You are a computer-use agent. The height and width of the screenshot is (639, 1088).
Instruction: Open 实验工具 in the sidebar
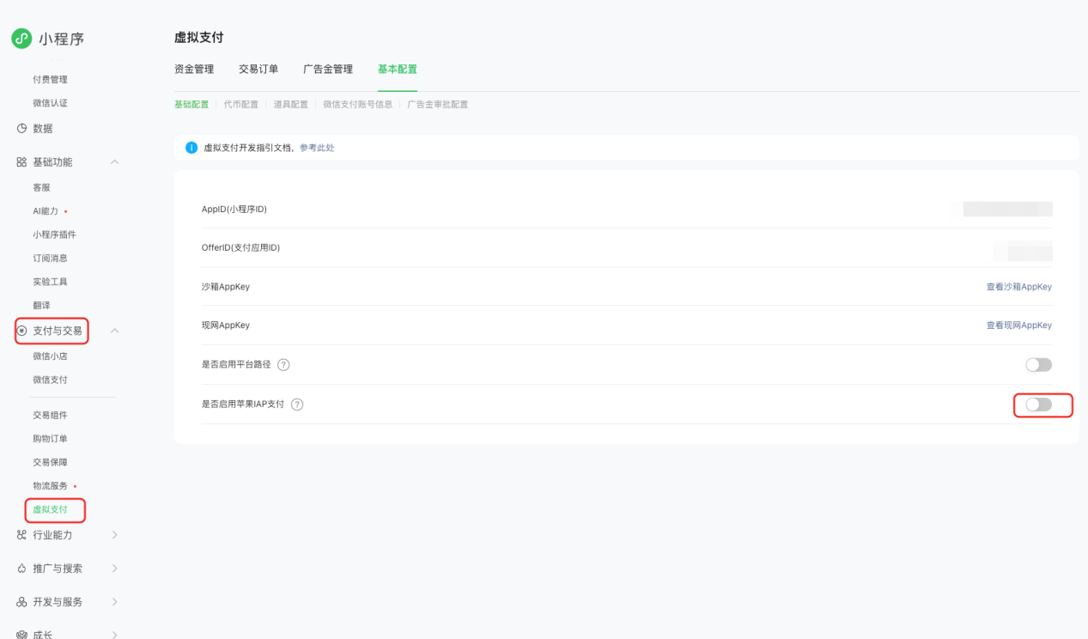pyautogui.click(x=51, y=282)
